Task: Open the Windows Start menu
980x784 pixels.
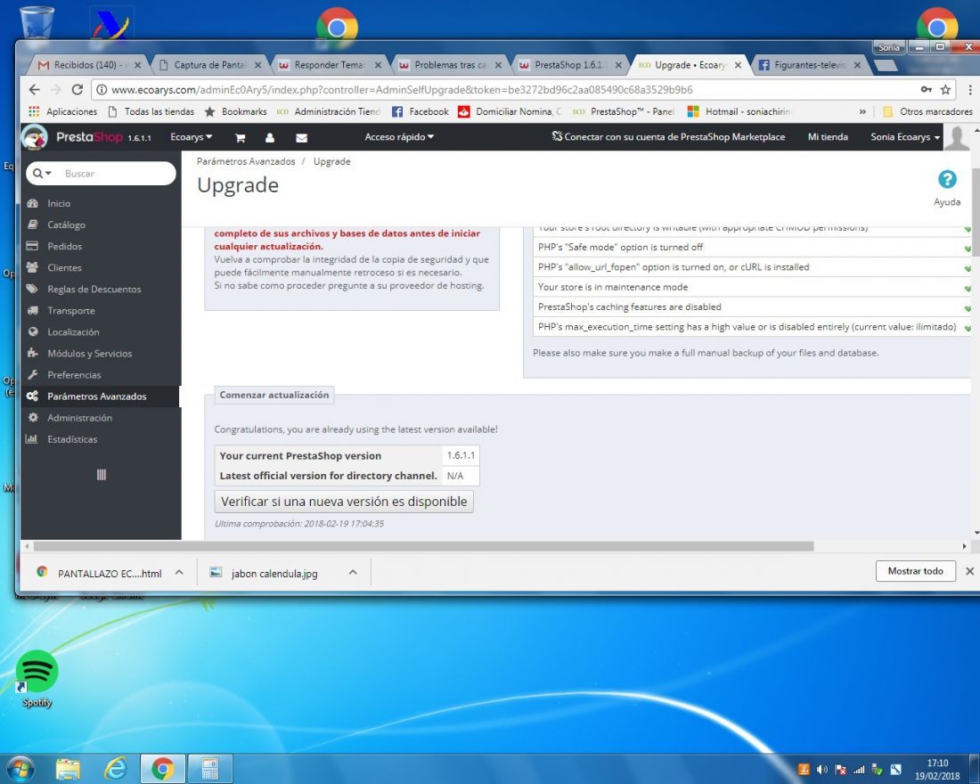Action: (20, 769)
